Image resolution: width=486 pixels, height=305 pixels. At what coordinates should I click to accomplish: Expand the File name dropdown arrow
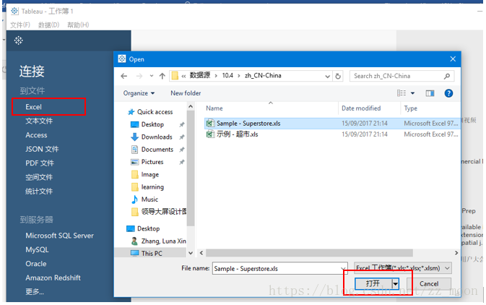point(344,269)
